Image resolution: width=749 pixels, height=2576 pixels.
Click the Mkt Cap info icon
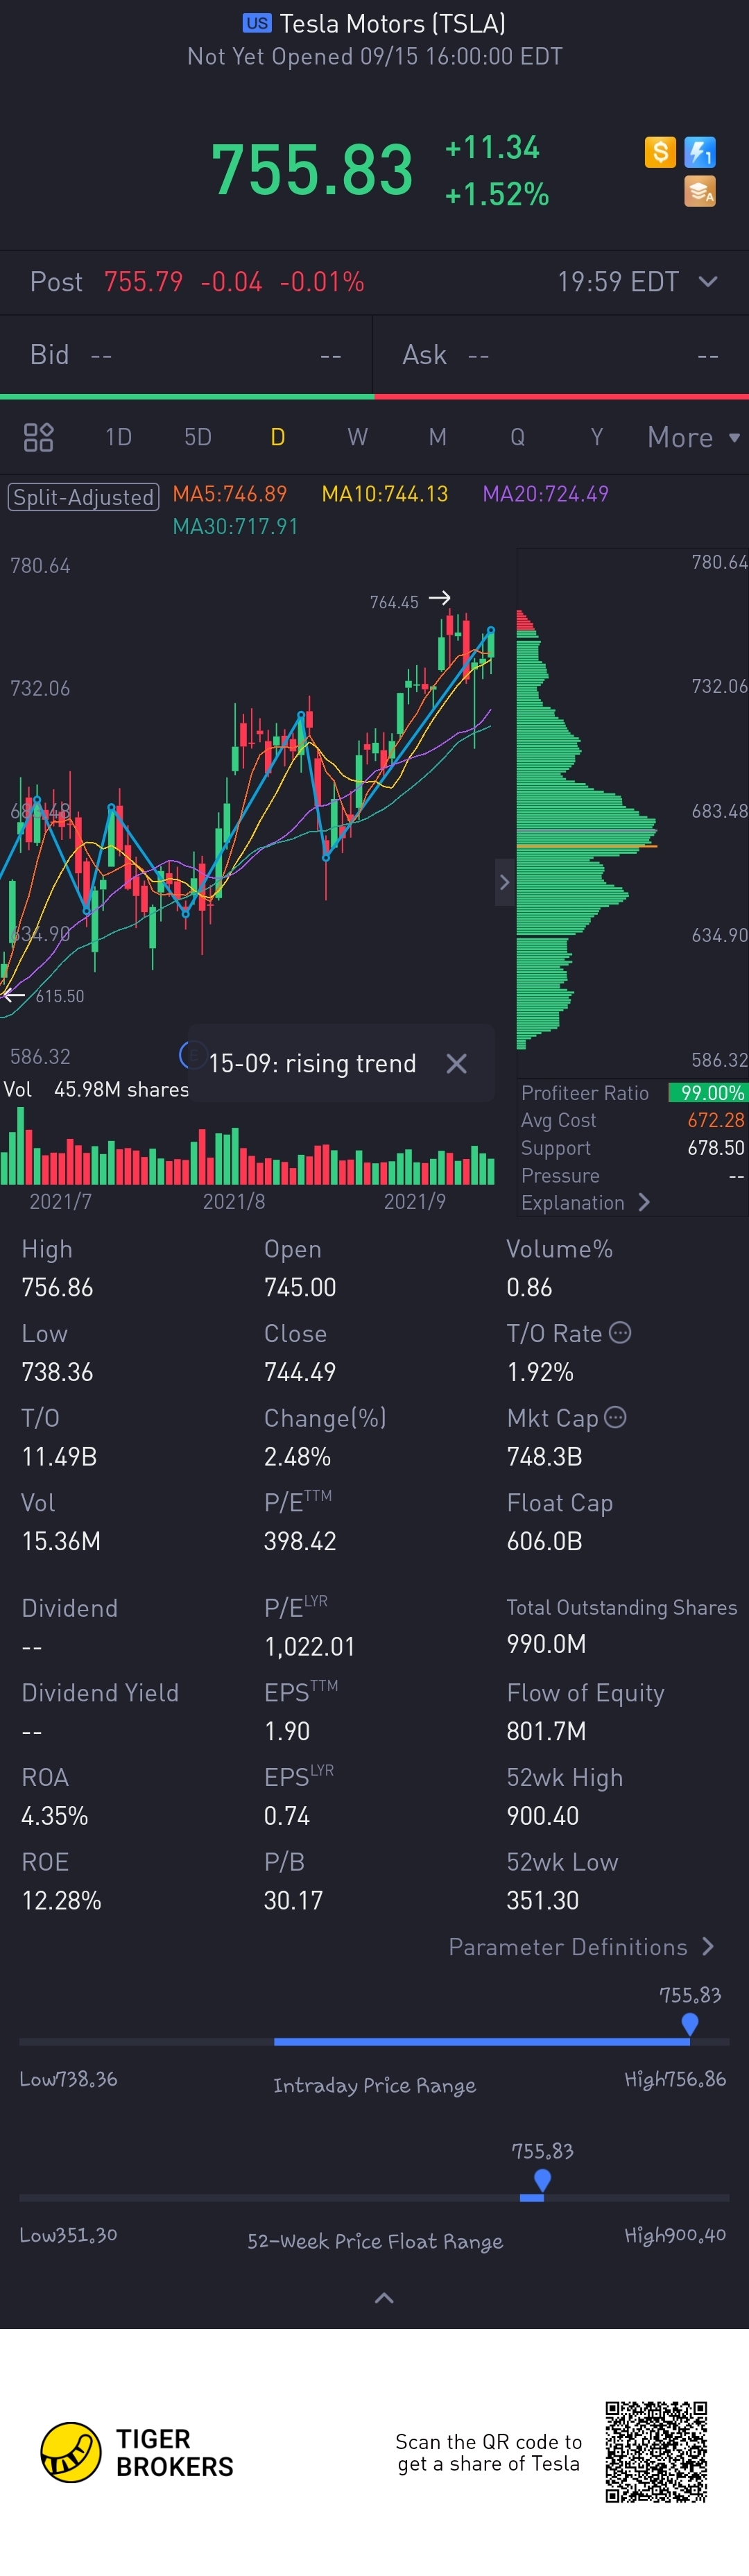tap(616, 1416)
